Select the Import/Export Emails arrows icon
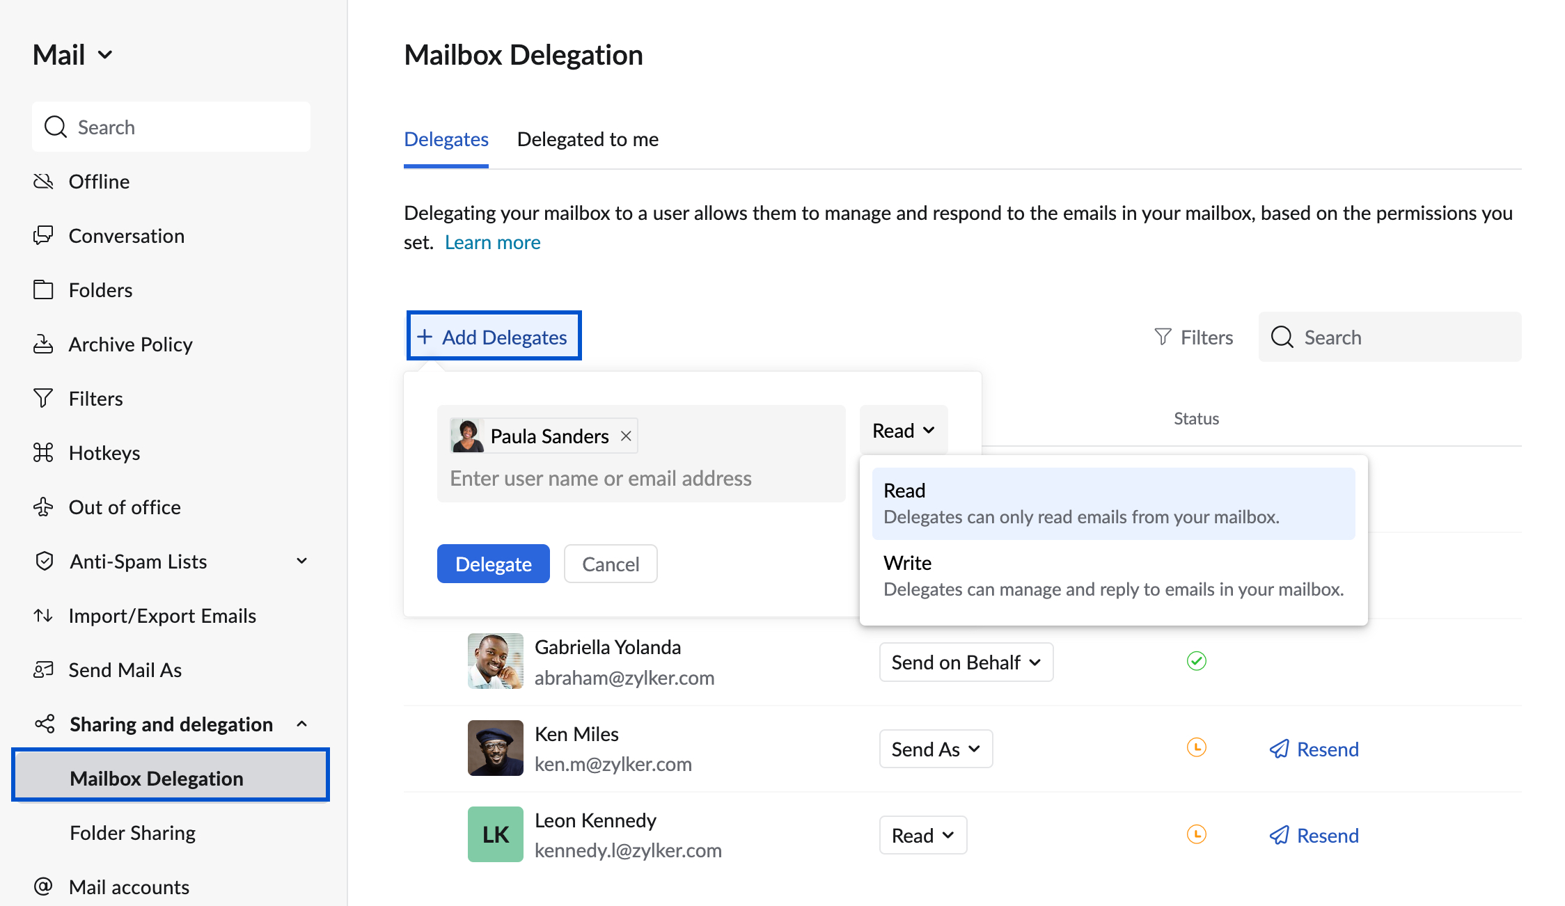The image size is (1565, 906). 44,615
